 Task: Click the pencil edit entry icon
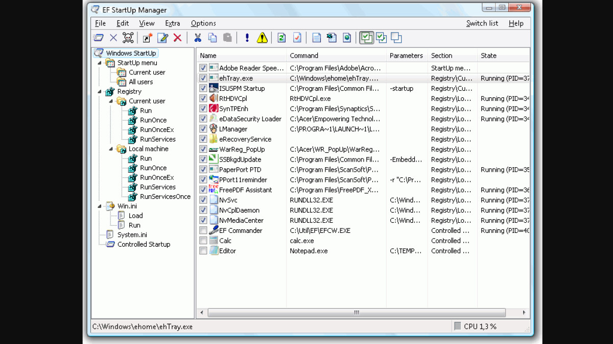pyautogui.click(x=162, y=38)
